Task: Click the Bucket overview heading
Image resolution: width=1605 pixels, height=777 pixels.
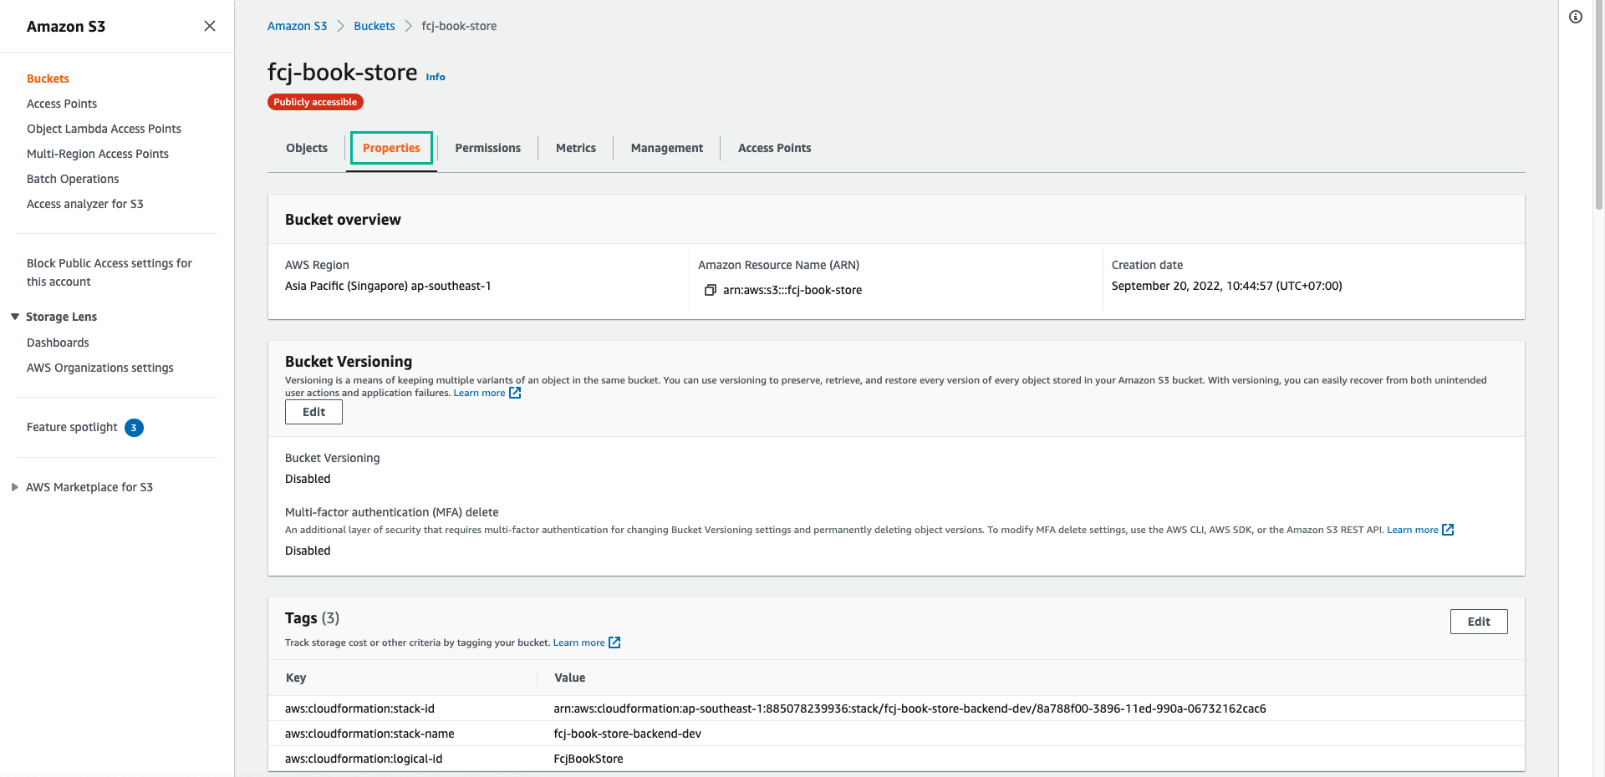Action: click(343, 220)
